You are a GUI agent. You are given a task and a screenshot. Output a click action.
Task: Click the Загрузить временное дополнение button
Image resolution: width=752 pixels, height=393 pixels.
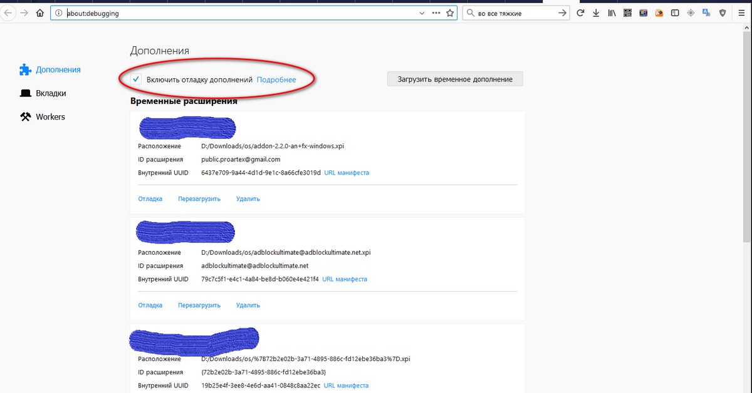click(x=455, y=79)
